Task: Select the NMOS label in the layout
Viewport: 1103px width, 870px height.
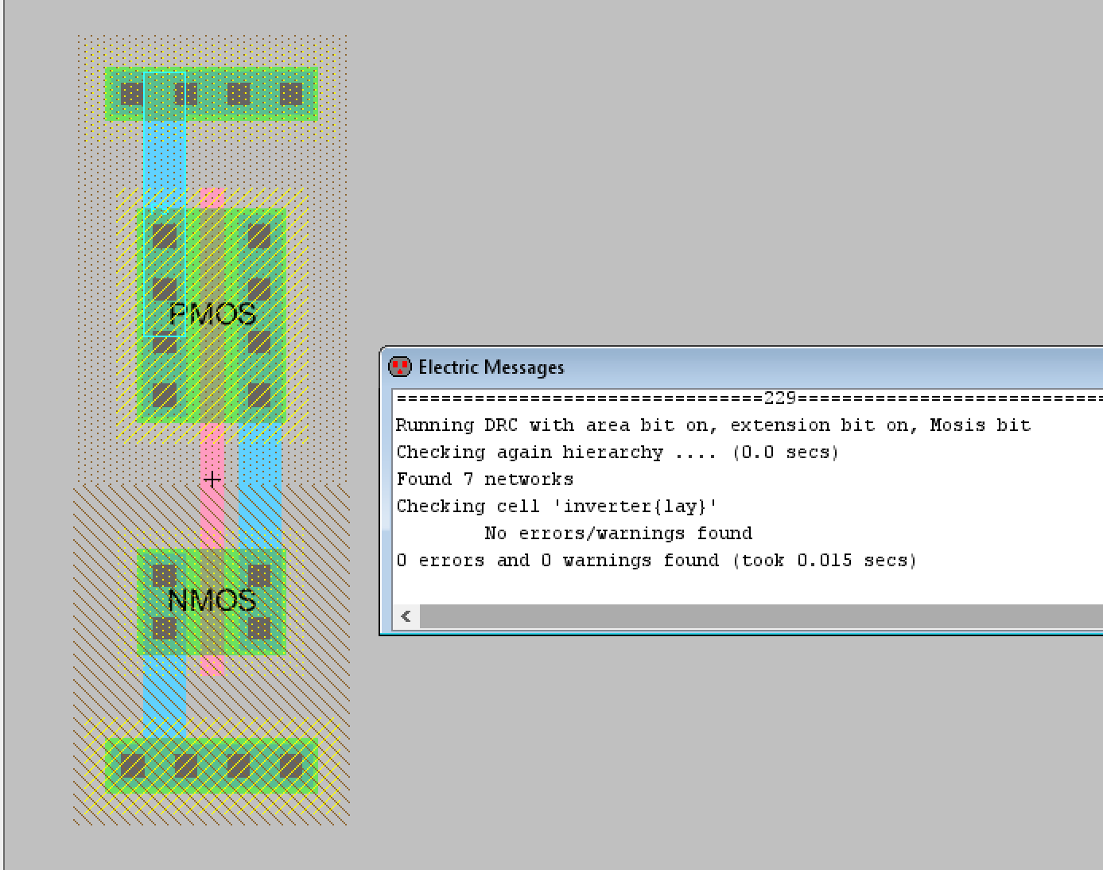Action: tap(212, 600)
